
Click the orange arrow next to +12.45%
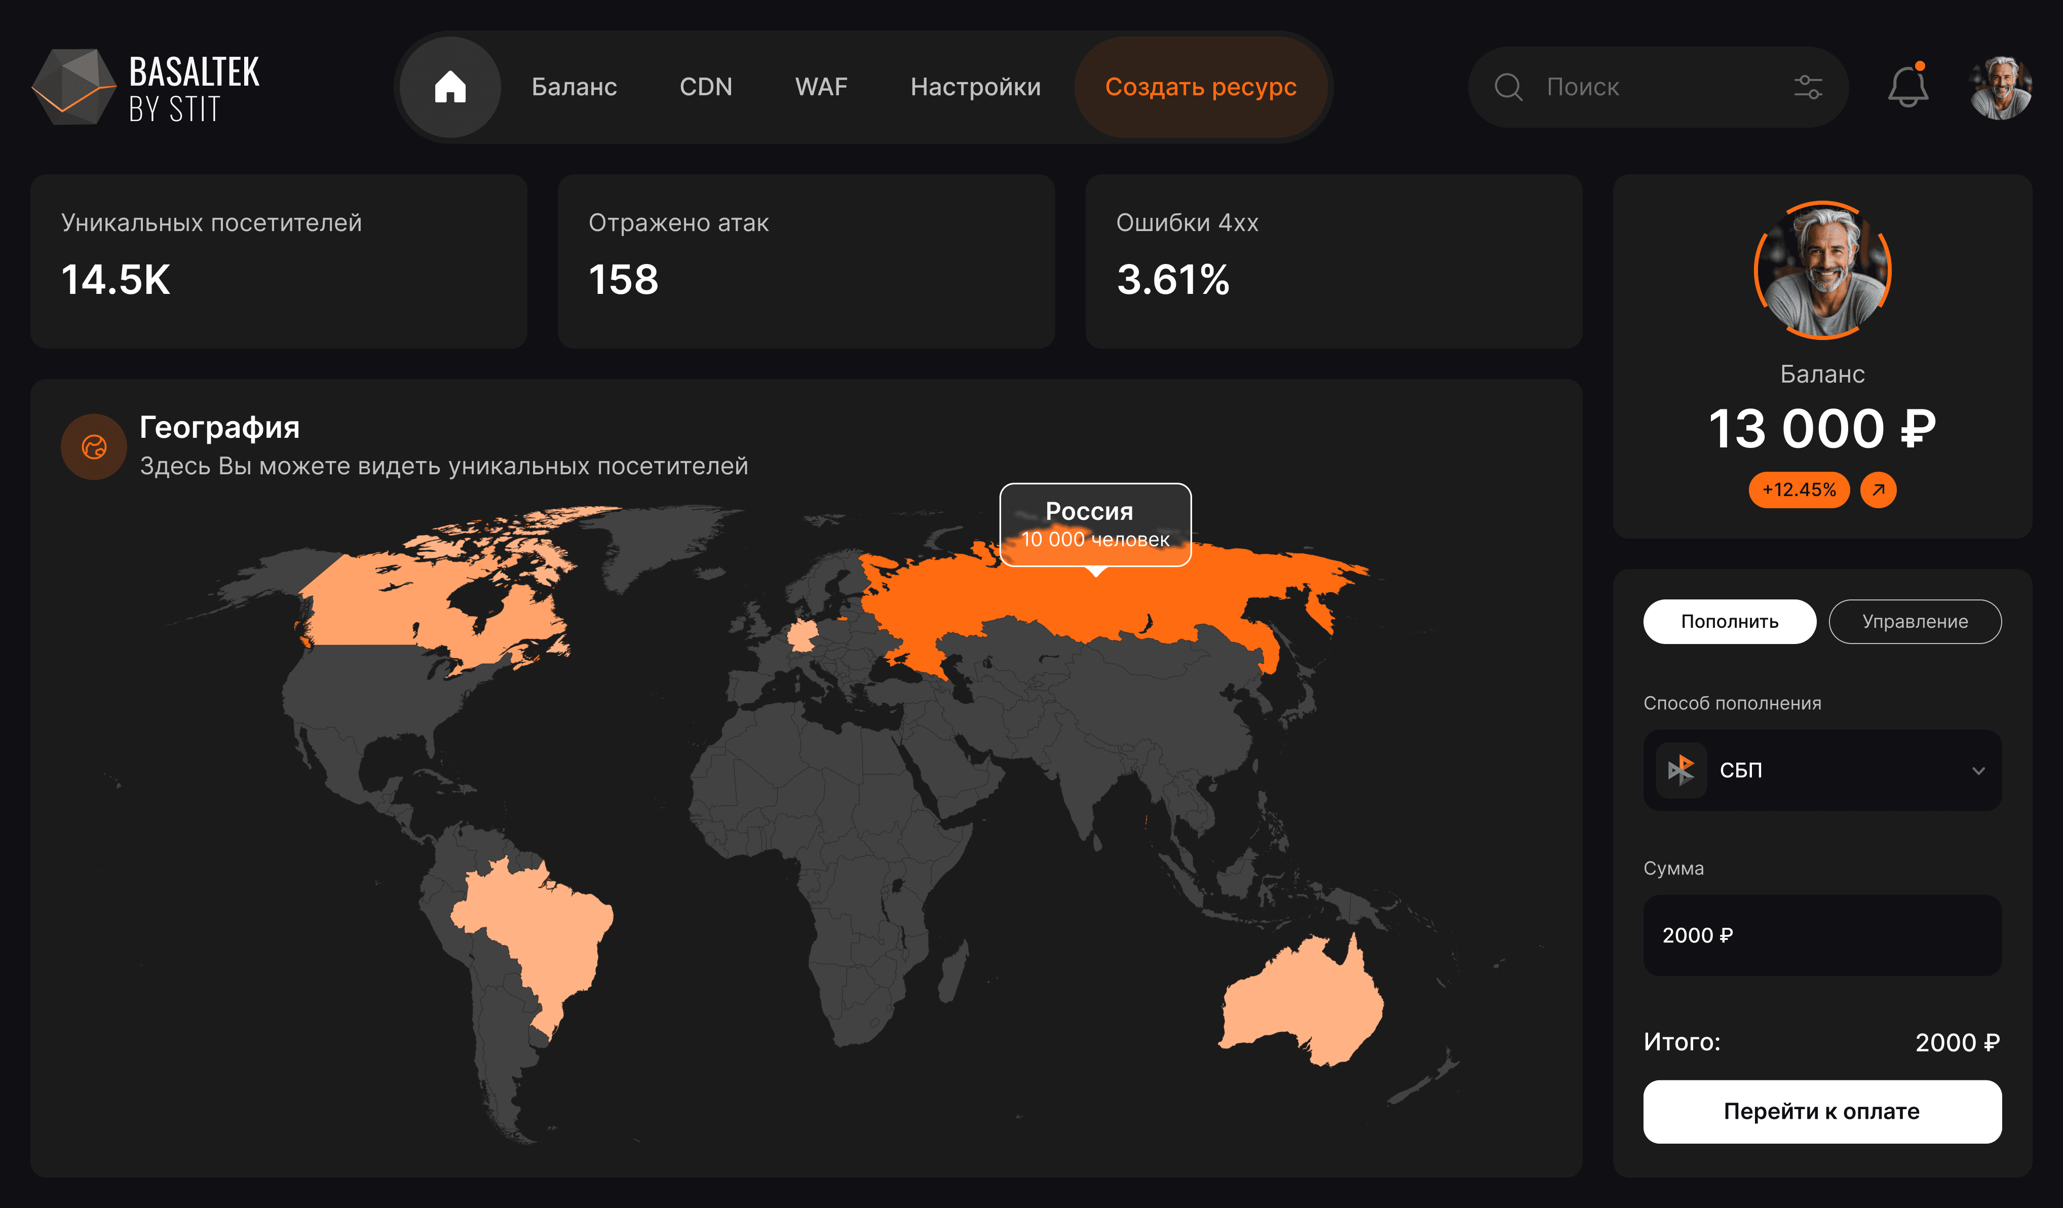tap(1878, 490)
